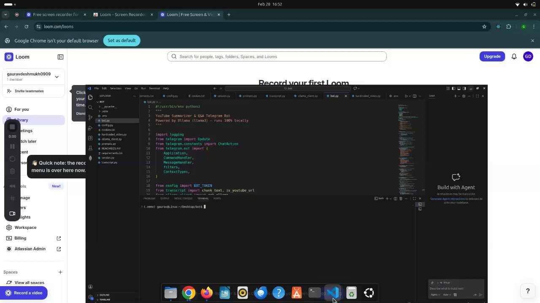Open Loom help question mark button

[x=527, y=291]
